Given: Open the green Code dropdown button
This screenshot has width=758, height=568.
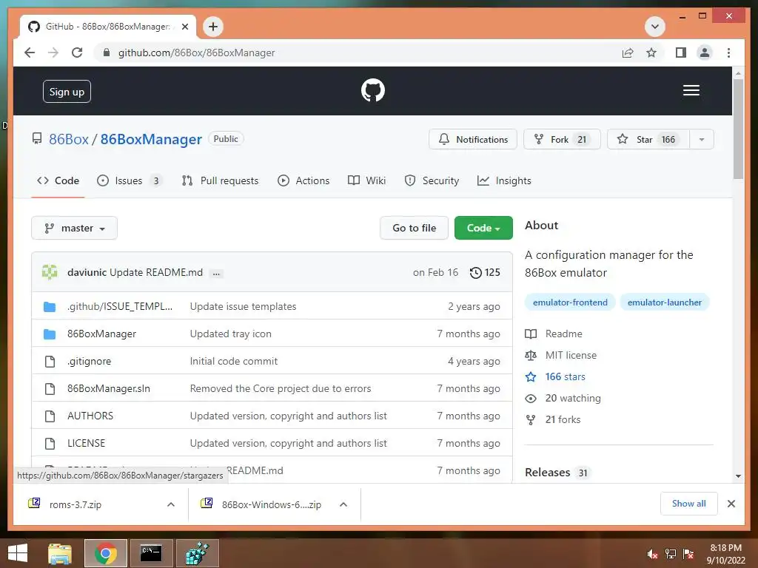Looking at the screenshot, I should pyautogui.click(x=483, y=228).
